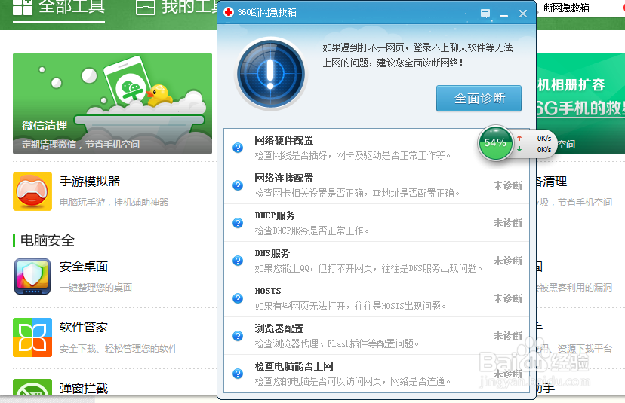
Task: Click 断网急救箱 in the top search field
Action: click(566, 8)
